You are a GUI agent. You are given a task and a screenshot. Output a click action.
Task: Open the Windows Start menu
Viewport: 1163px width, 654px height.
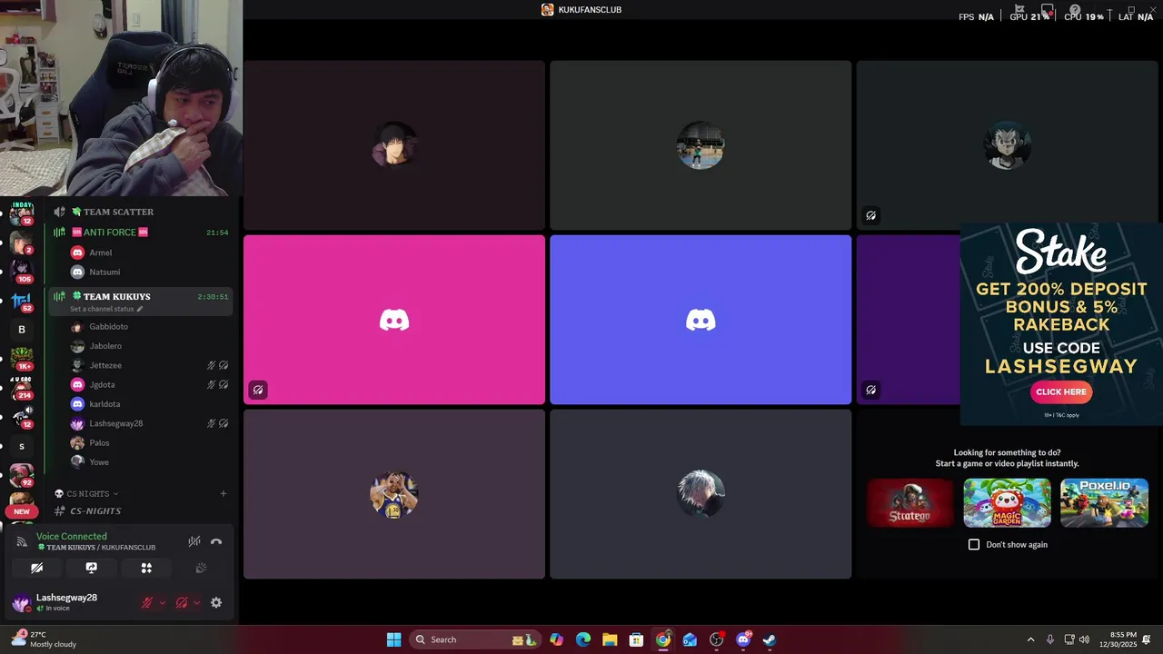[x=393, y=639]
